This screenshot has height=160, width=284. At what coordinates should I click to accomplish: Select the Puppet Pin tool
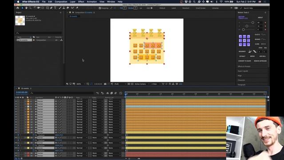click(77, 8)
